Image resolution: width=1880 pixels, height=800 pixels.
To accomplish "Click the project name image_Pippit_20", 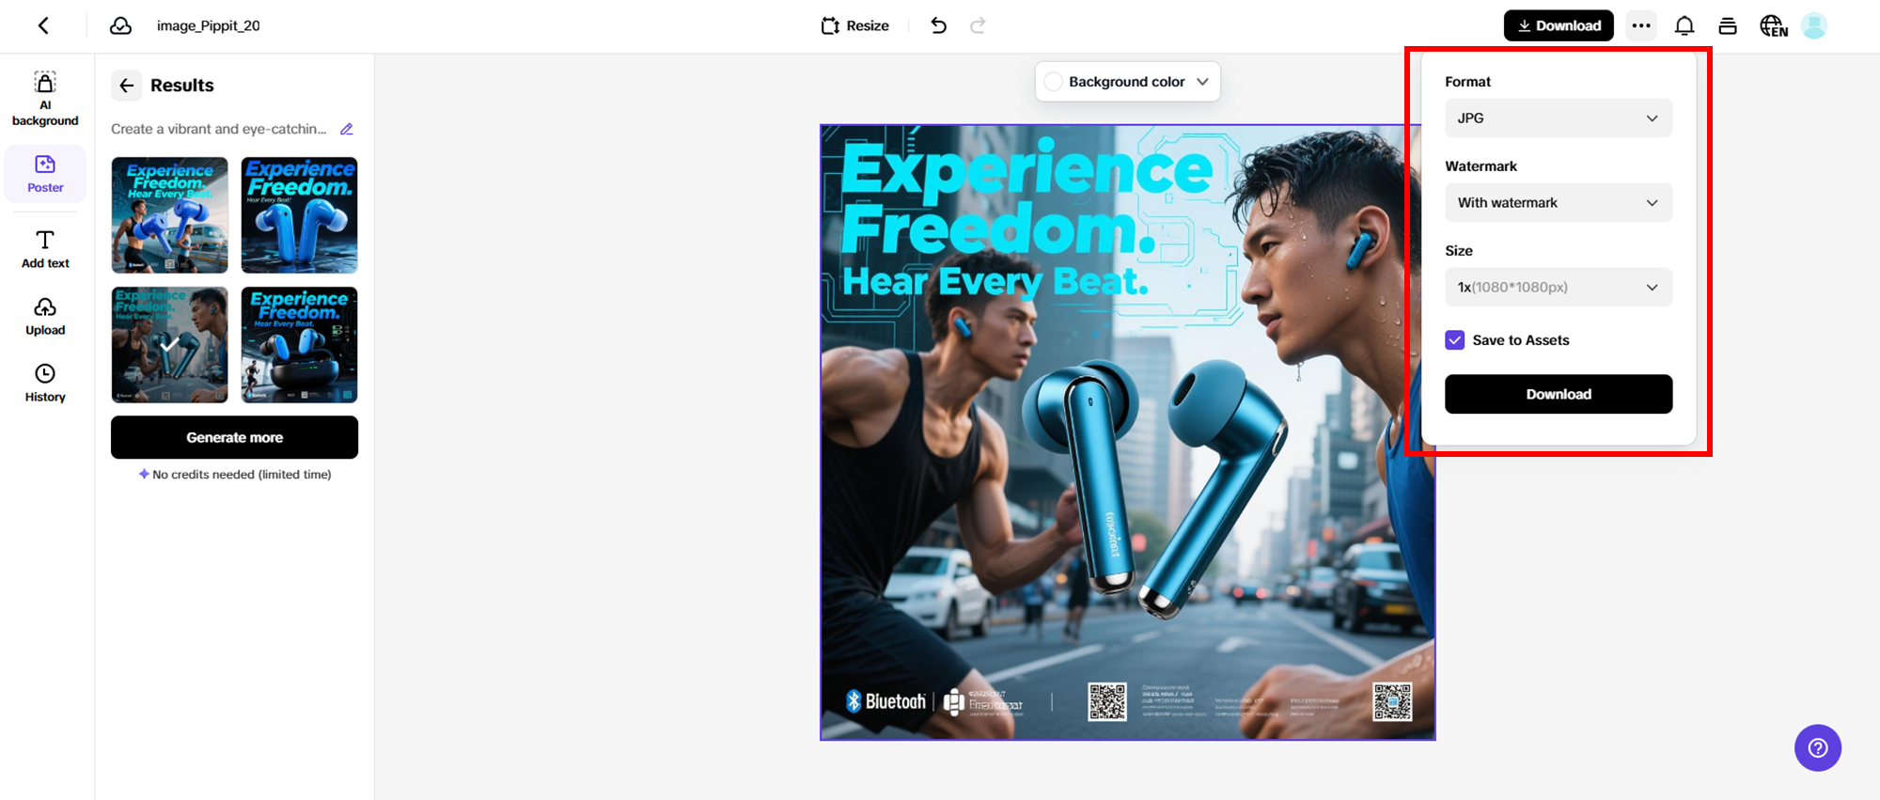I will coord(209,25).
